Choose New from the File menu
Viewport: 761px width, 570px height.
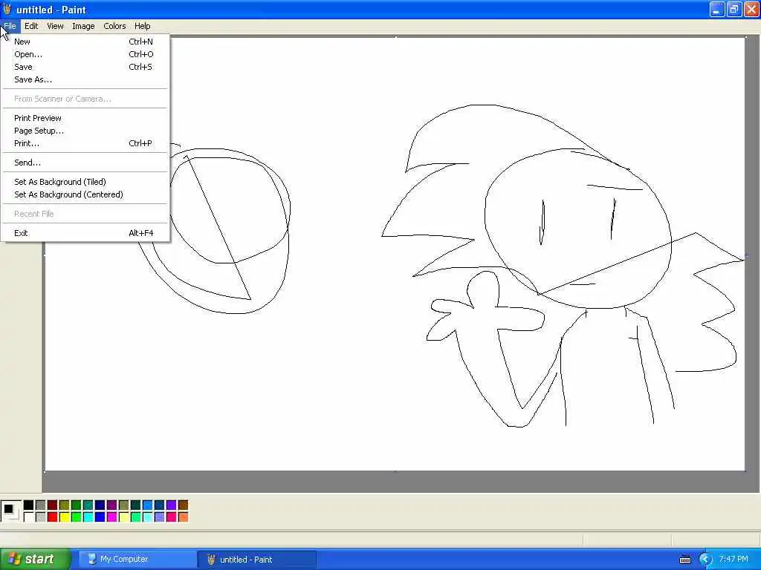point(85,42)
